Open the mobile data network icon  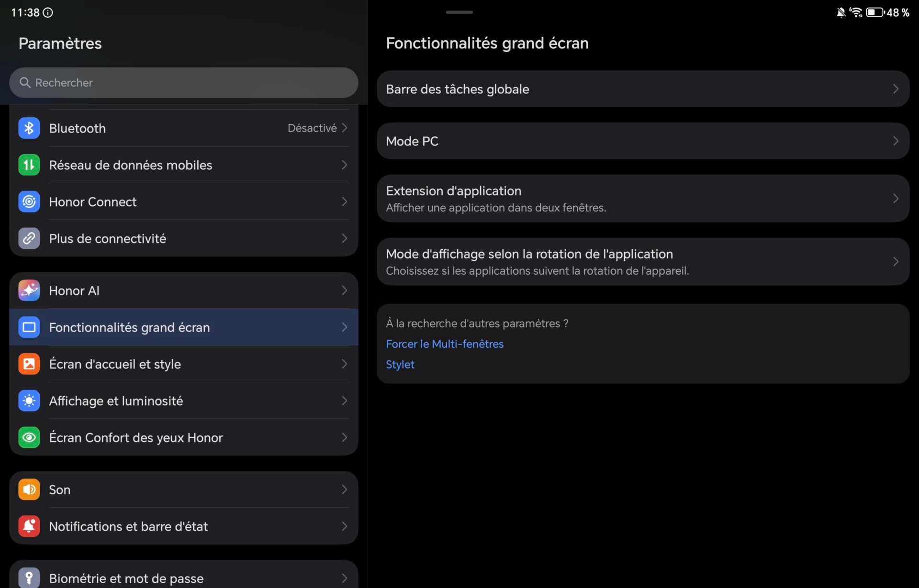29,165
